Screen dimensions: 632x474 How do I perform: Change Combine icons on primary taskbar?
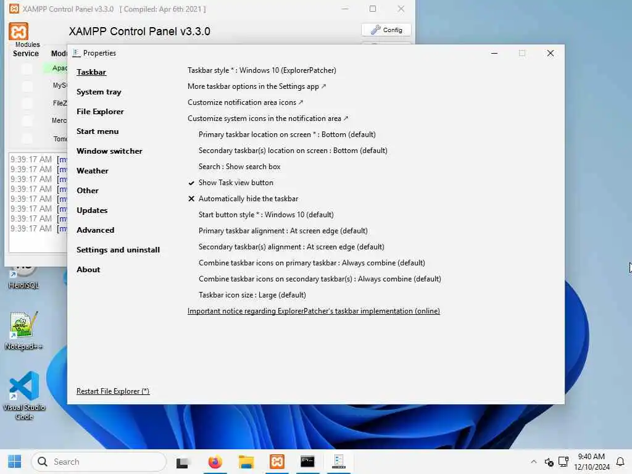pyautogui.click(x=312, y=263)
